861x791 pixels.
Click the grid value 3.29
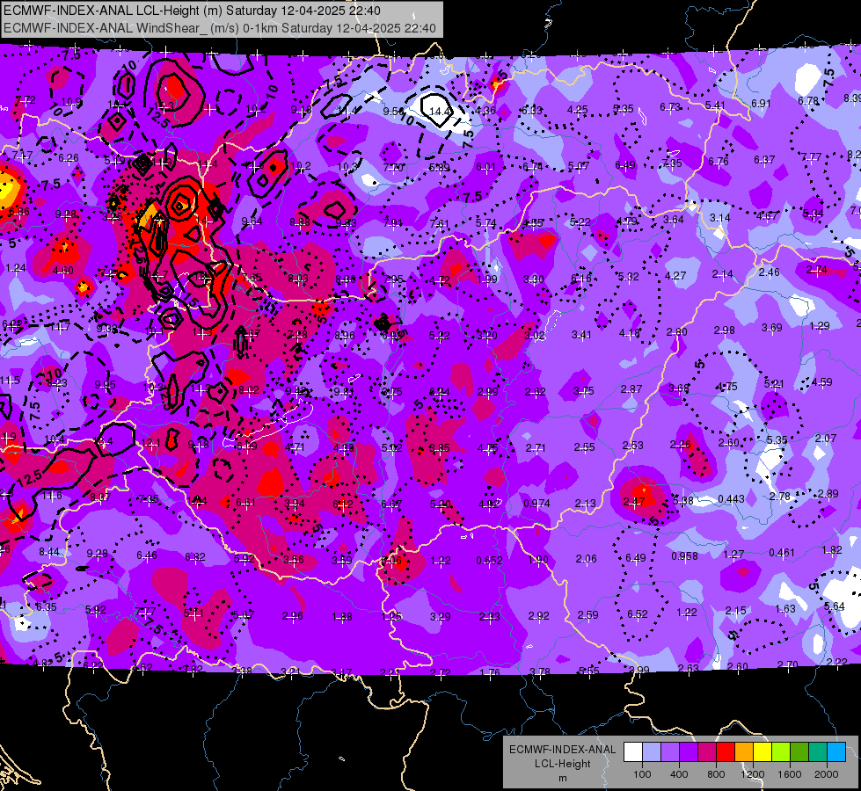[441, 617]
